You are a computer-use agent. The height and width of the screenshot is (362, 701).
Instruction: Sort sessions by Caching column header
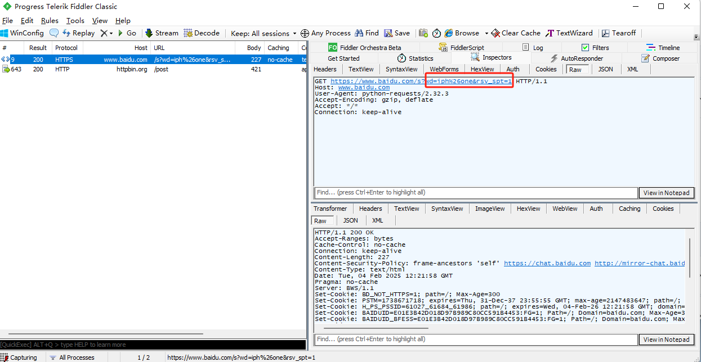pos(282,48)
